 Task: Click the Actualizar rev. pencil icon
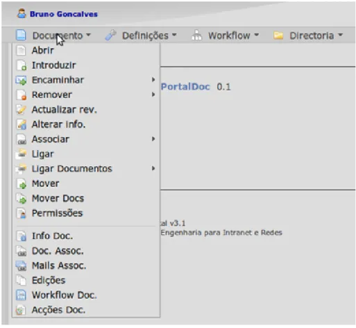tap(21, 110)
